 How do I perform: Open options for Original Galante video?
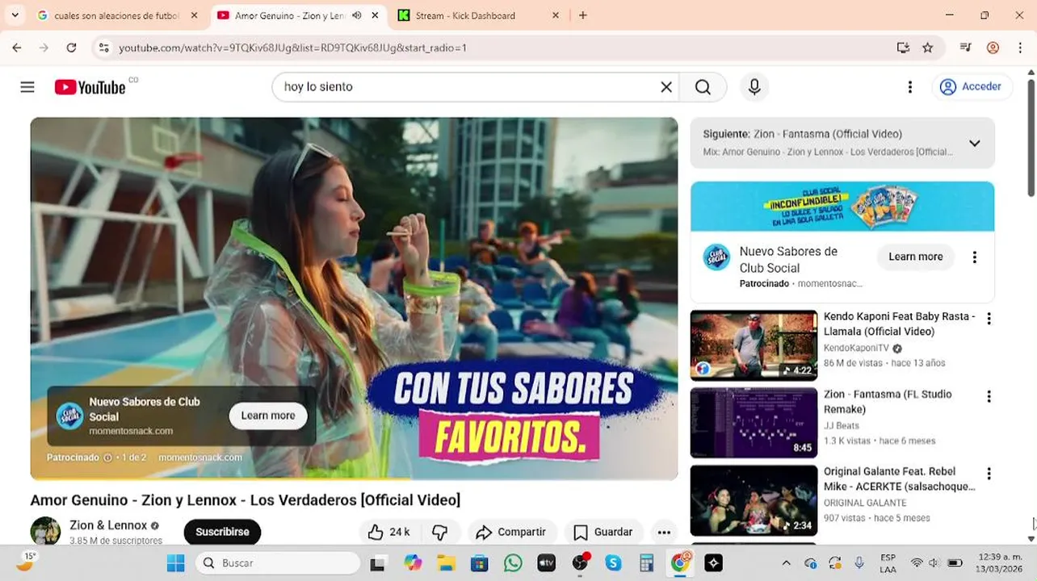click(x=989, y=474)
